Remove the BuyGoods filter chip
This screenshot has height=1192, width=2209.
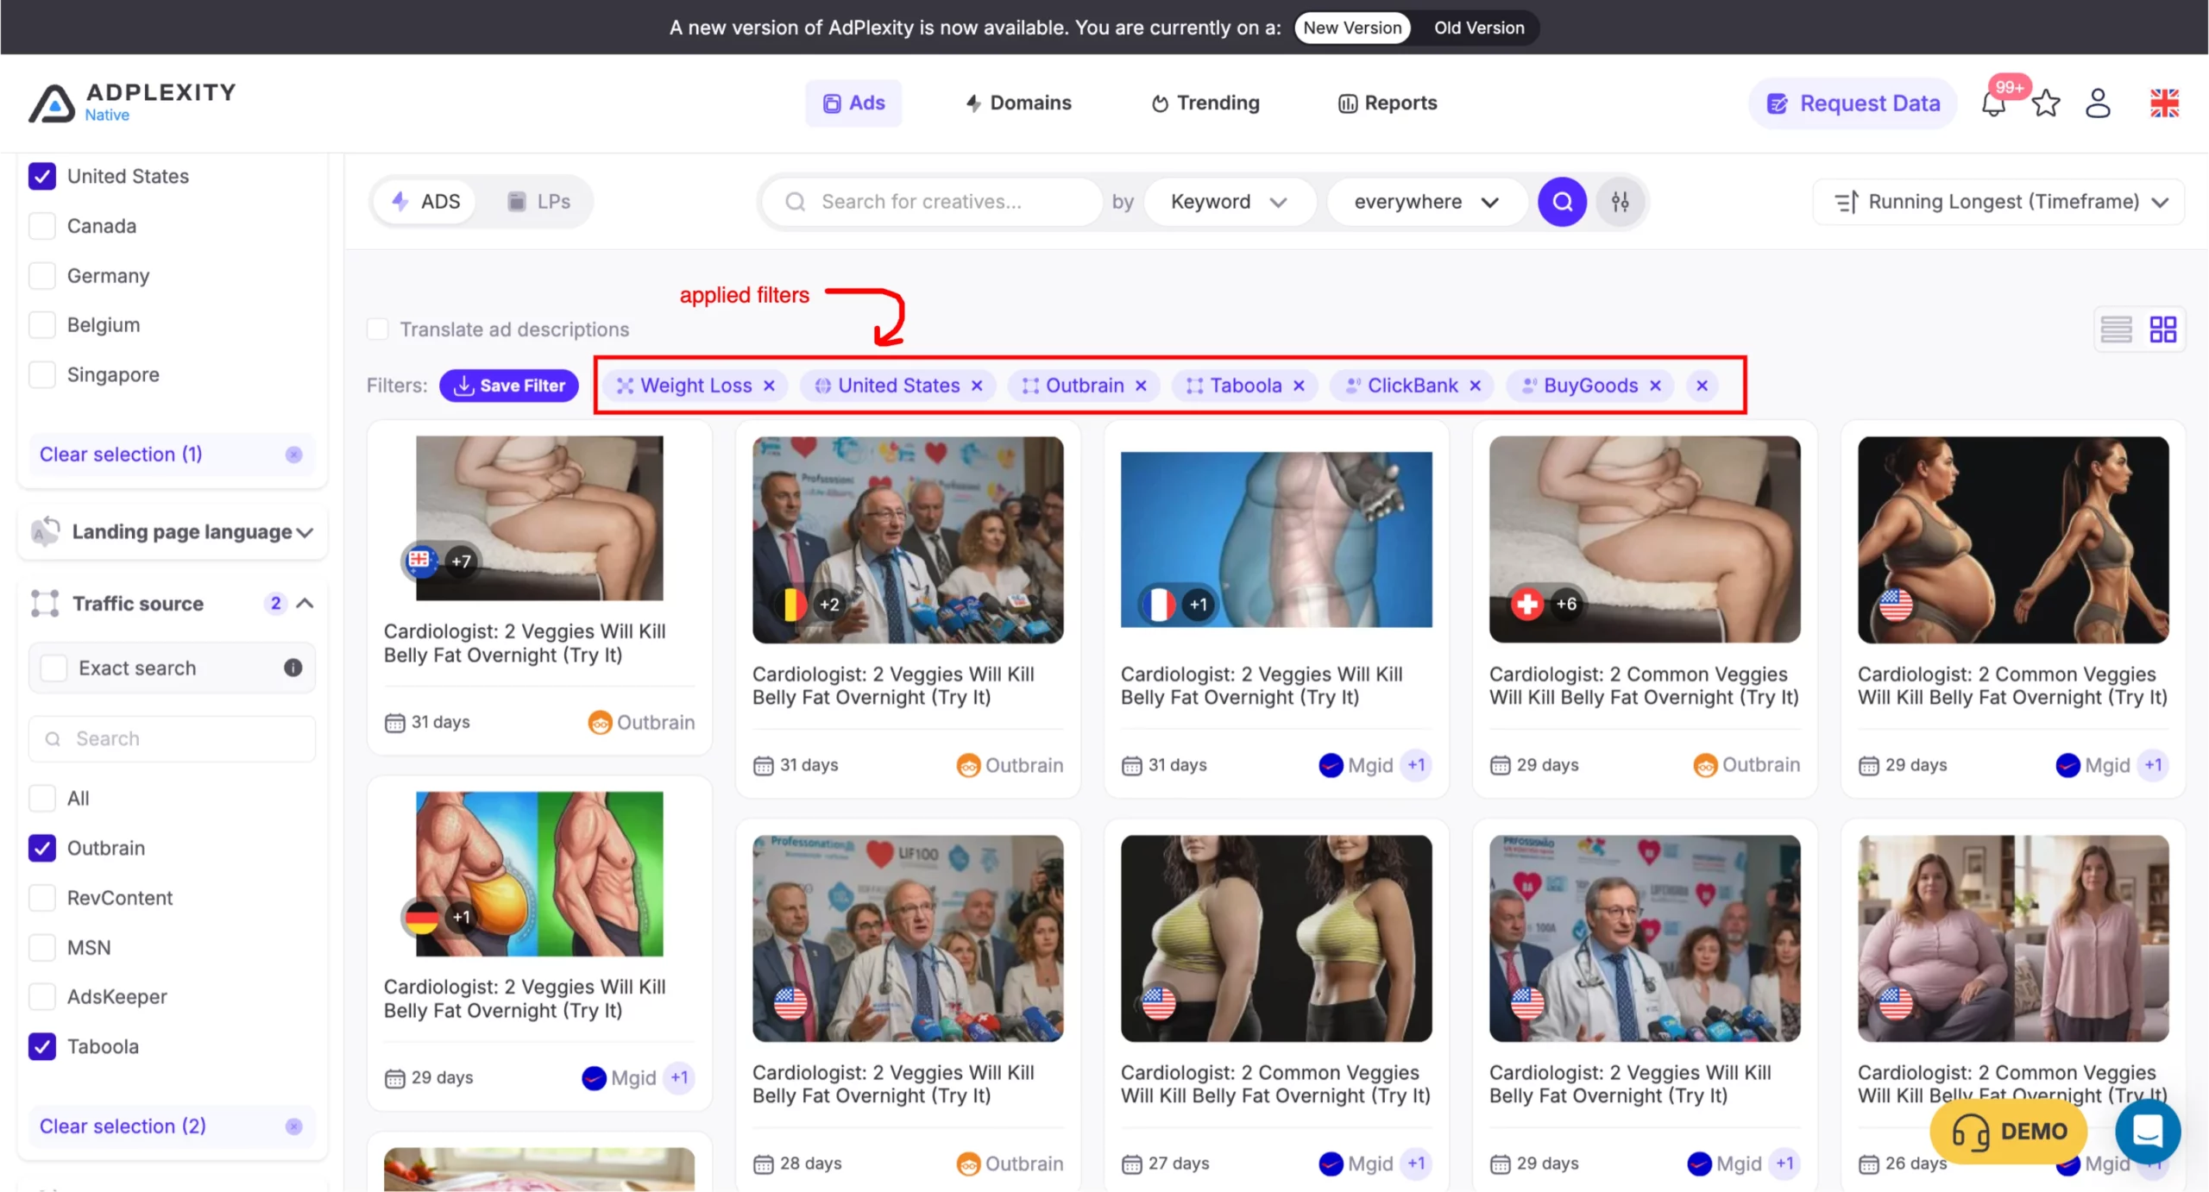(x=1655, y=386)
